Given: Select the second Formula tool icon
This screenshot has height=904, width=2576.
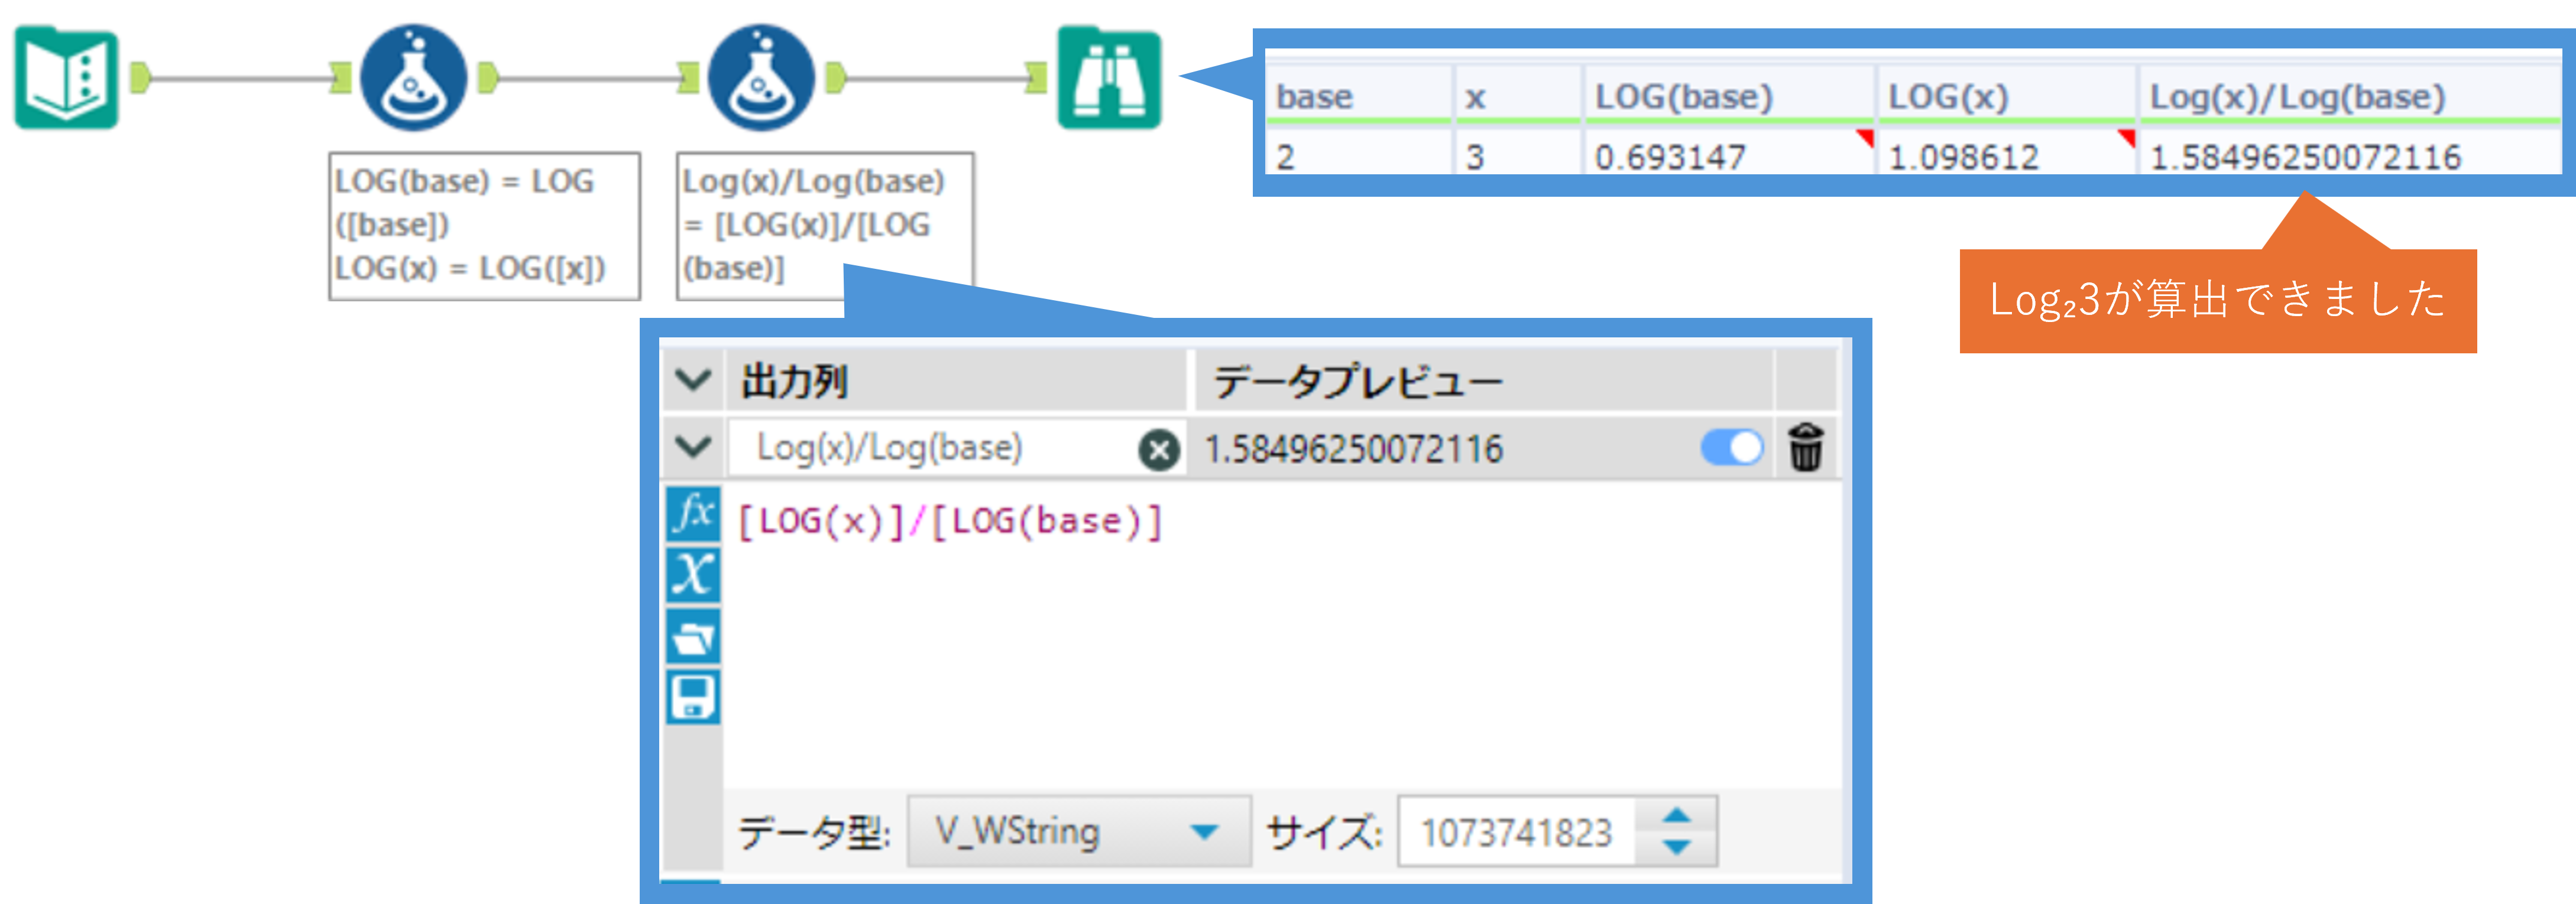Looking at the screenshot, I should tap(761, 79).
